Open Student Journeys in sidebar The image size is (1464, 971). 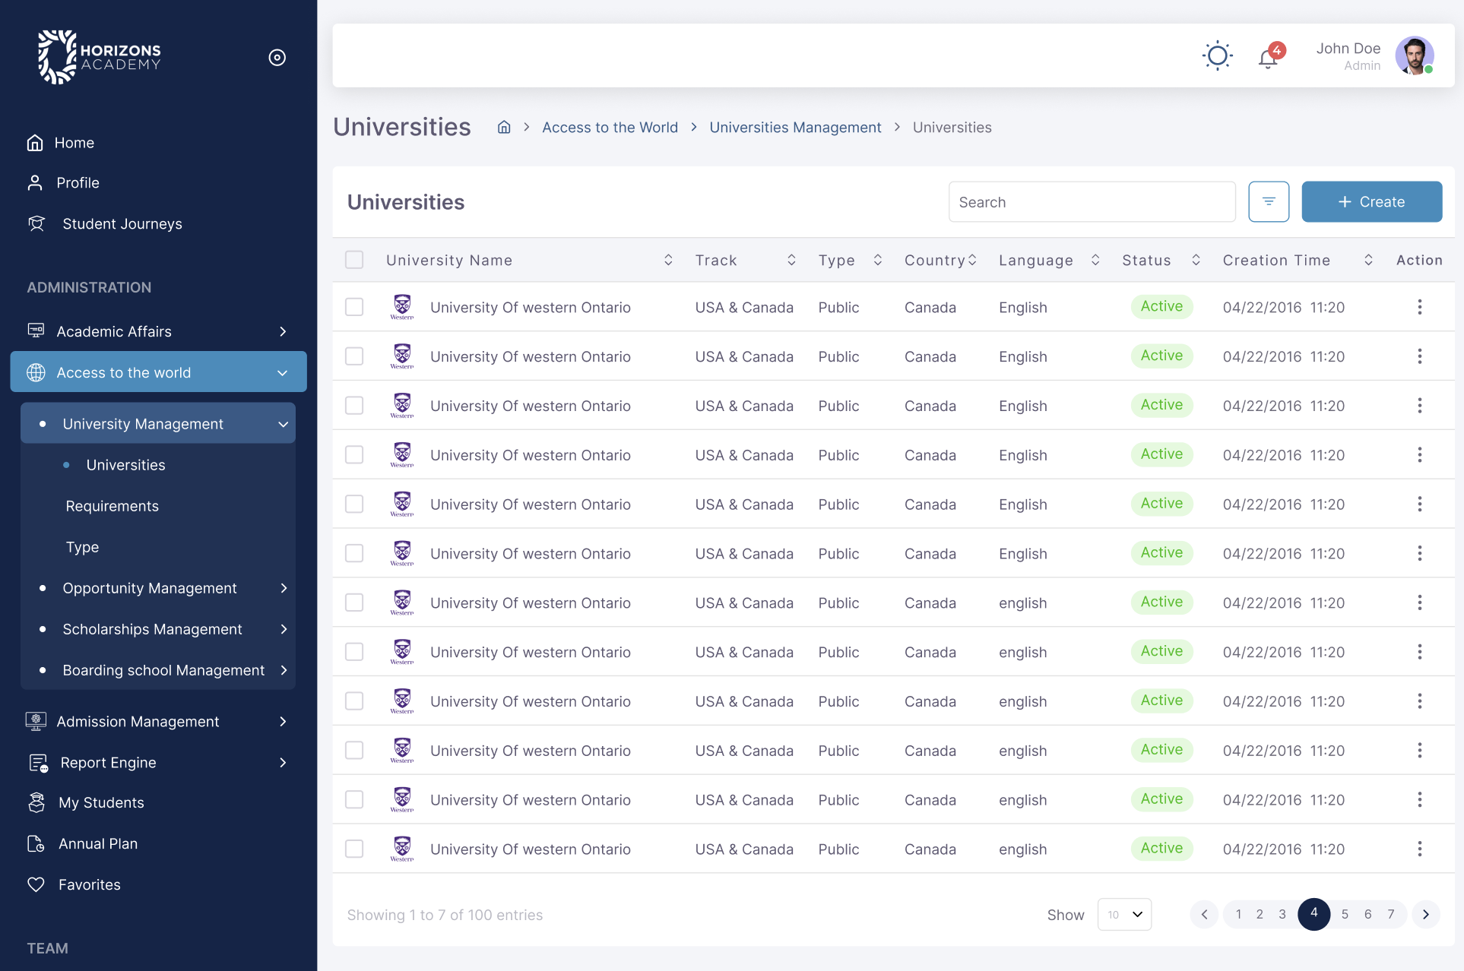pyautogui.click(x=122, y=224)
